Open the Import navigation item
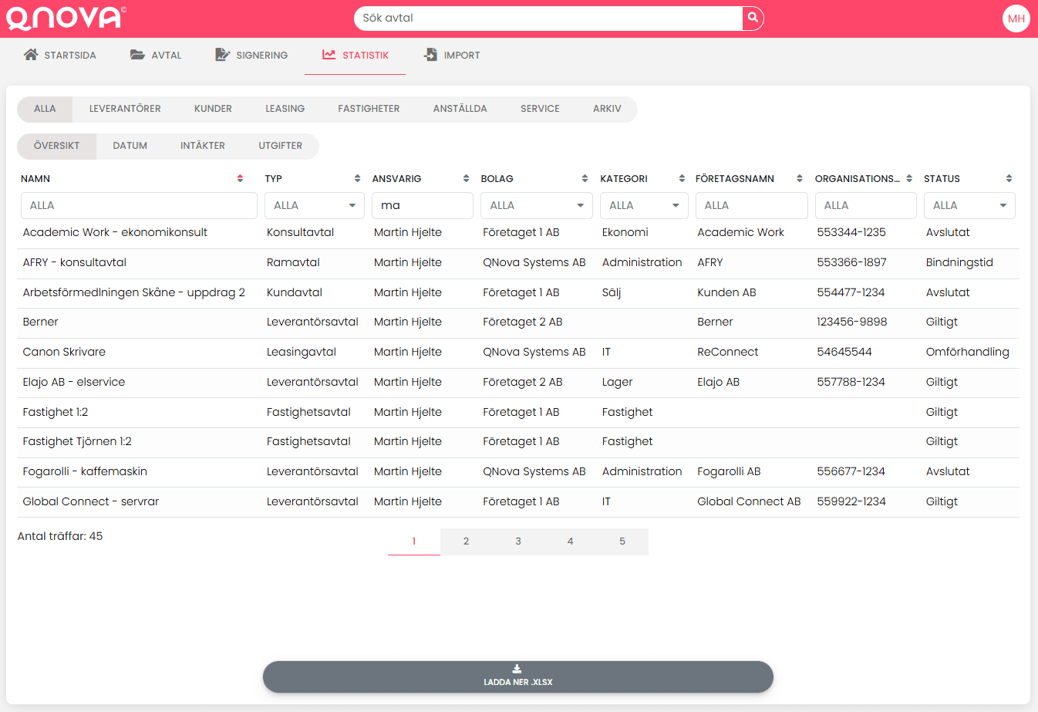The width and height of the screenshot is (1038, 712). (452, 56)
